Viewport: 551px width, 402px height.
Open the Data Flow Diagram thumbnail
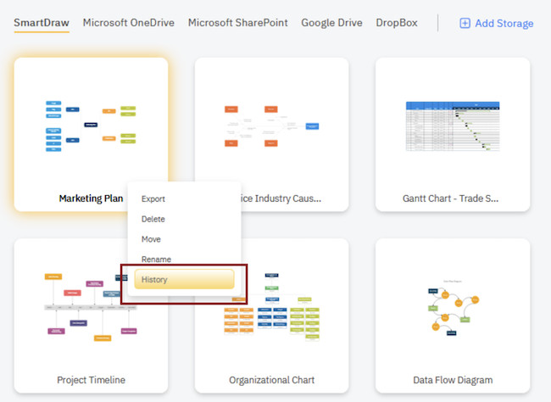pos(454,307)
